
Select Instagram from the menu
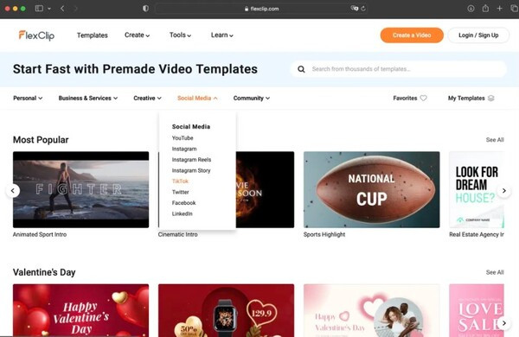pos(184,149)
